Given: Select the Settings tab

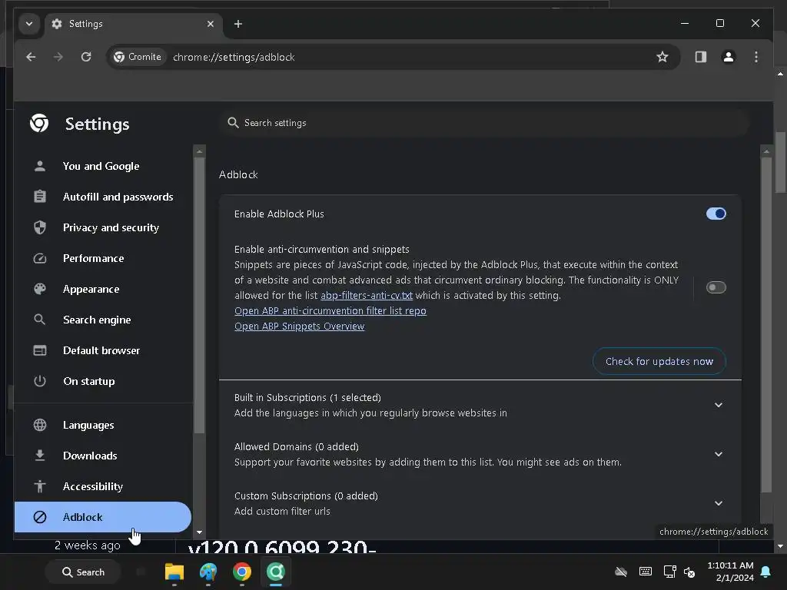Looking at the screenshot, I should [x=134, y=24].
